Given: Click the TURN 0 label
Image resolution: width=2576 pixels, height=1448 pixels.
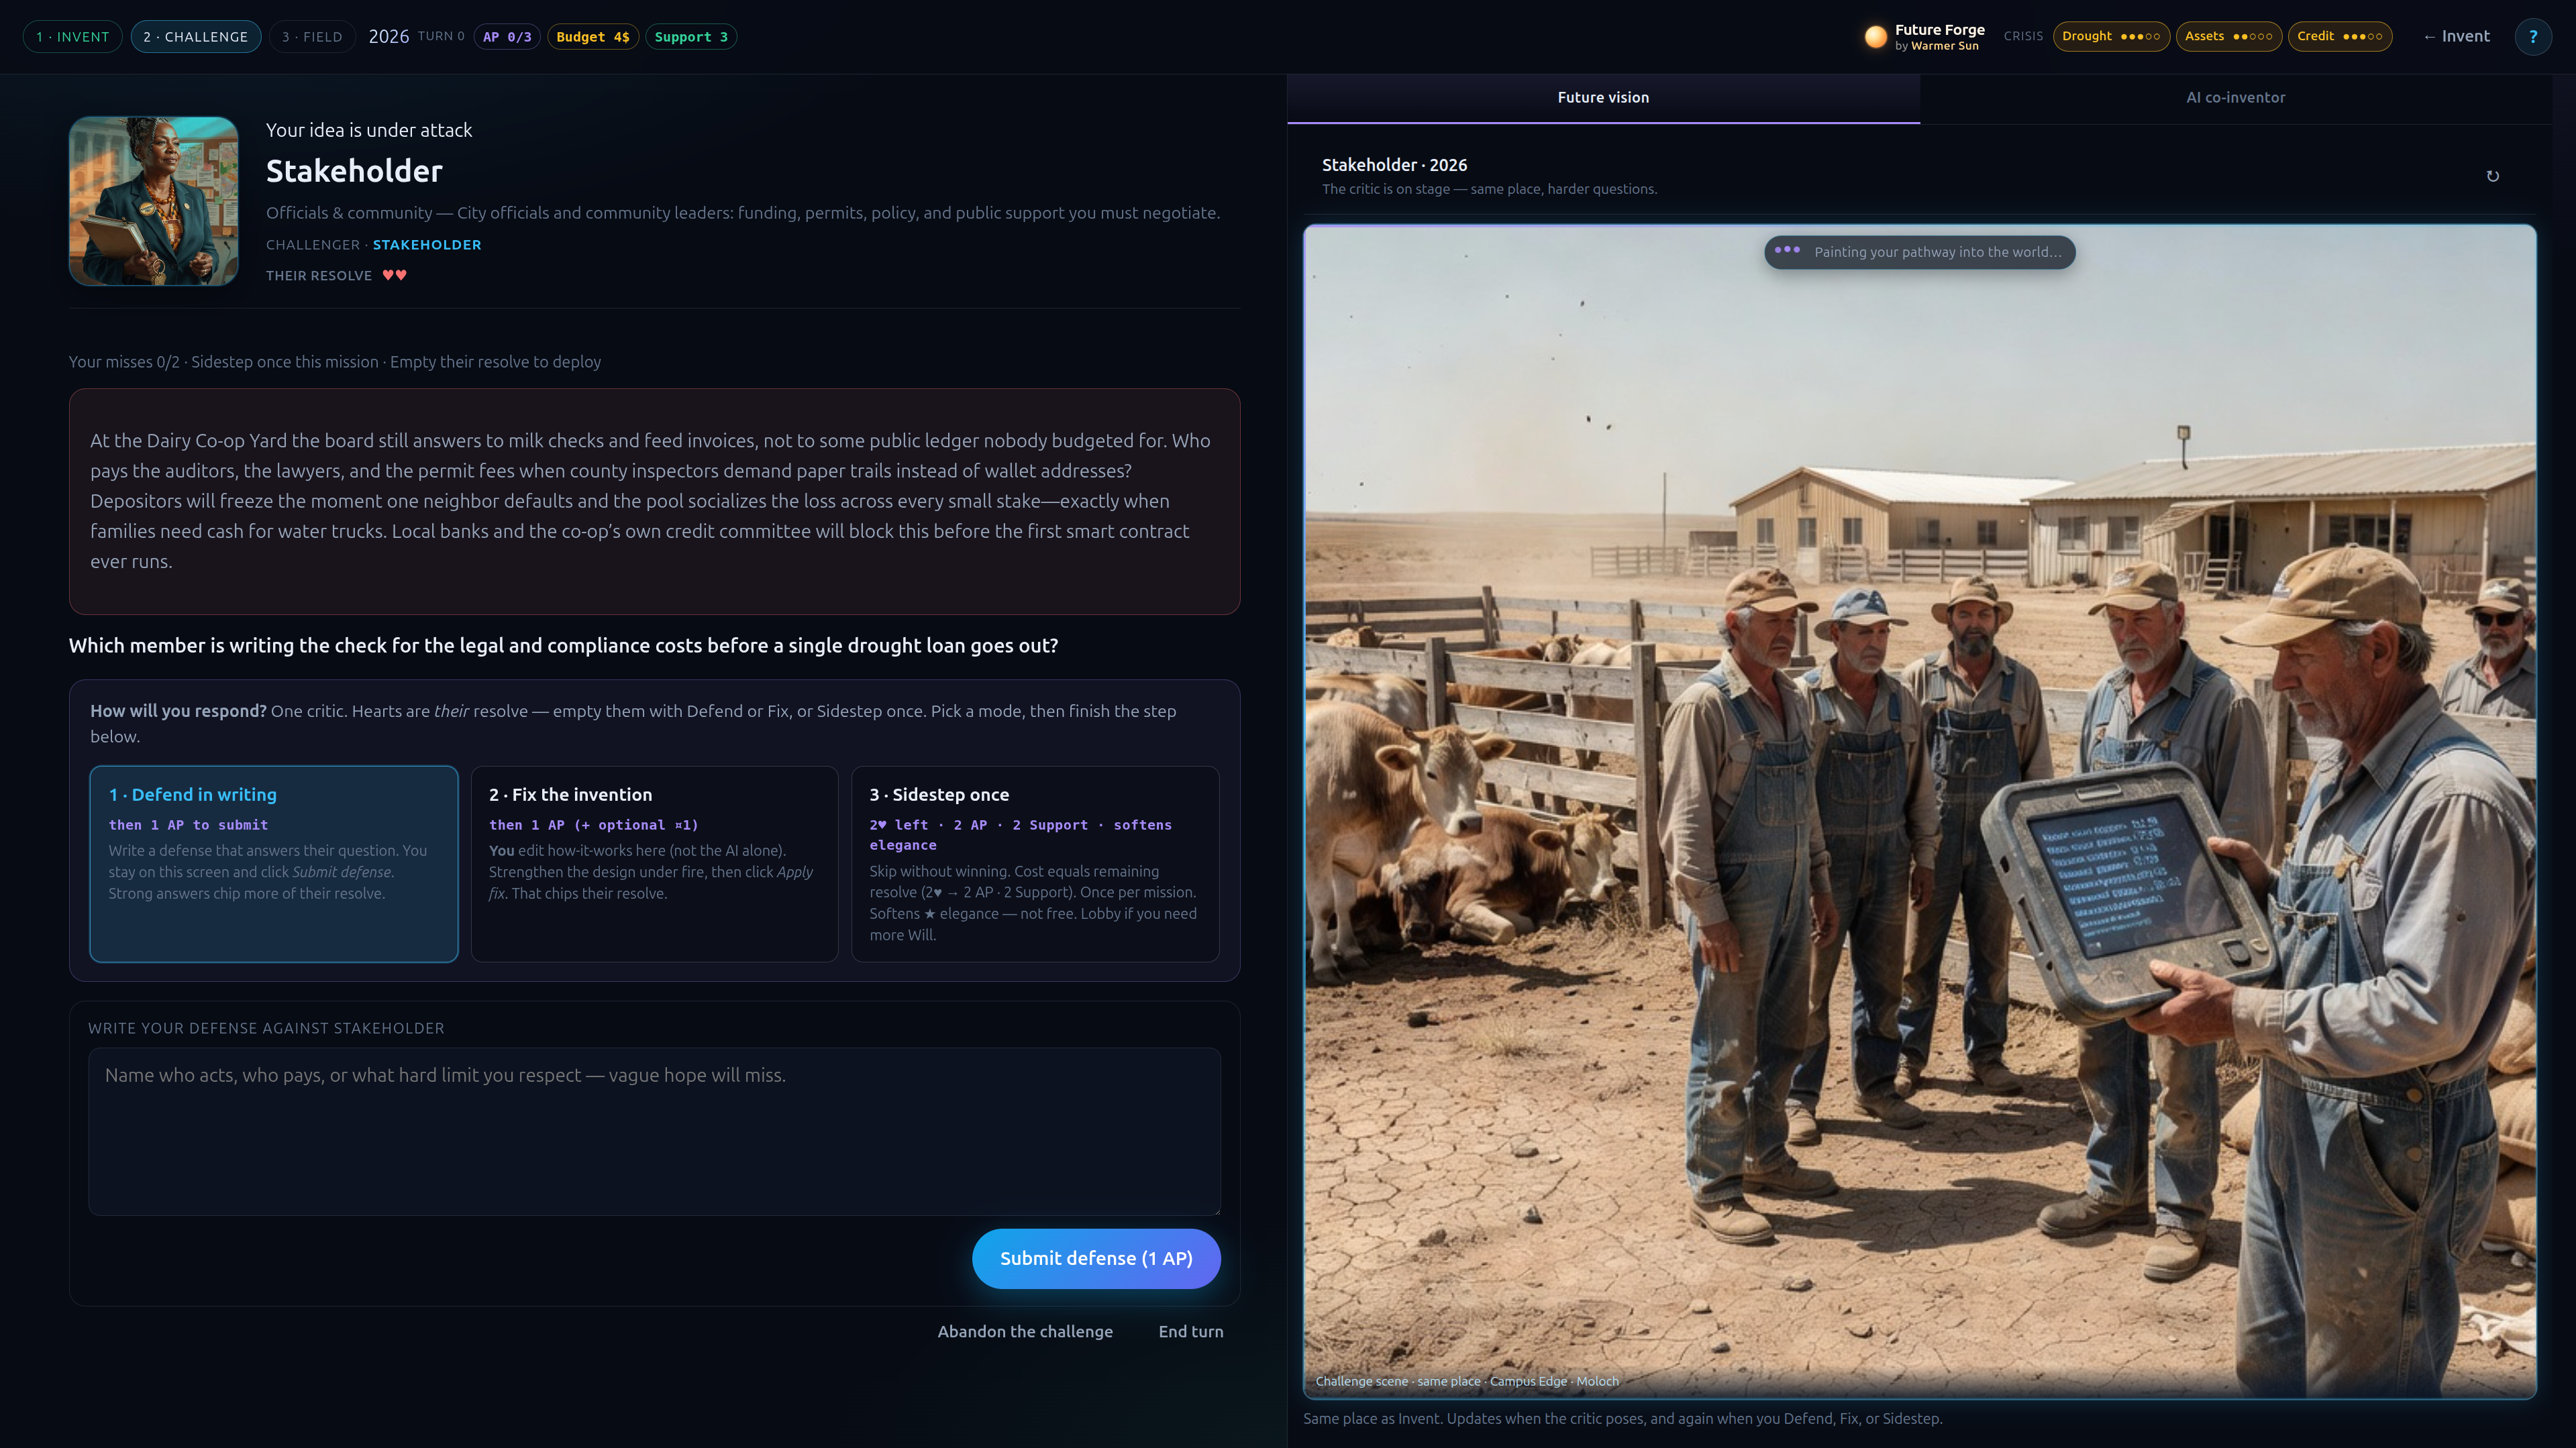Looking at the screenshot, I should [x=441, y=36].
